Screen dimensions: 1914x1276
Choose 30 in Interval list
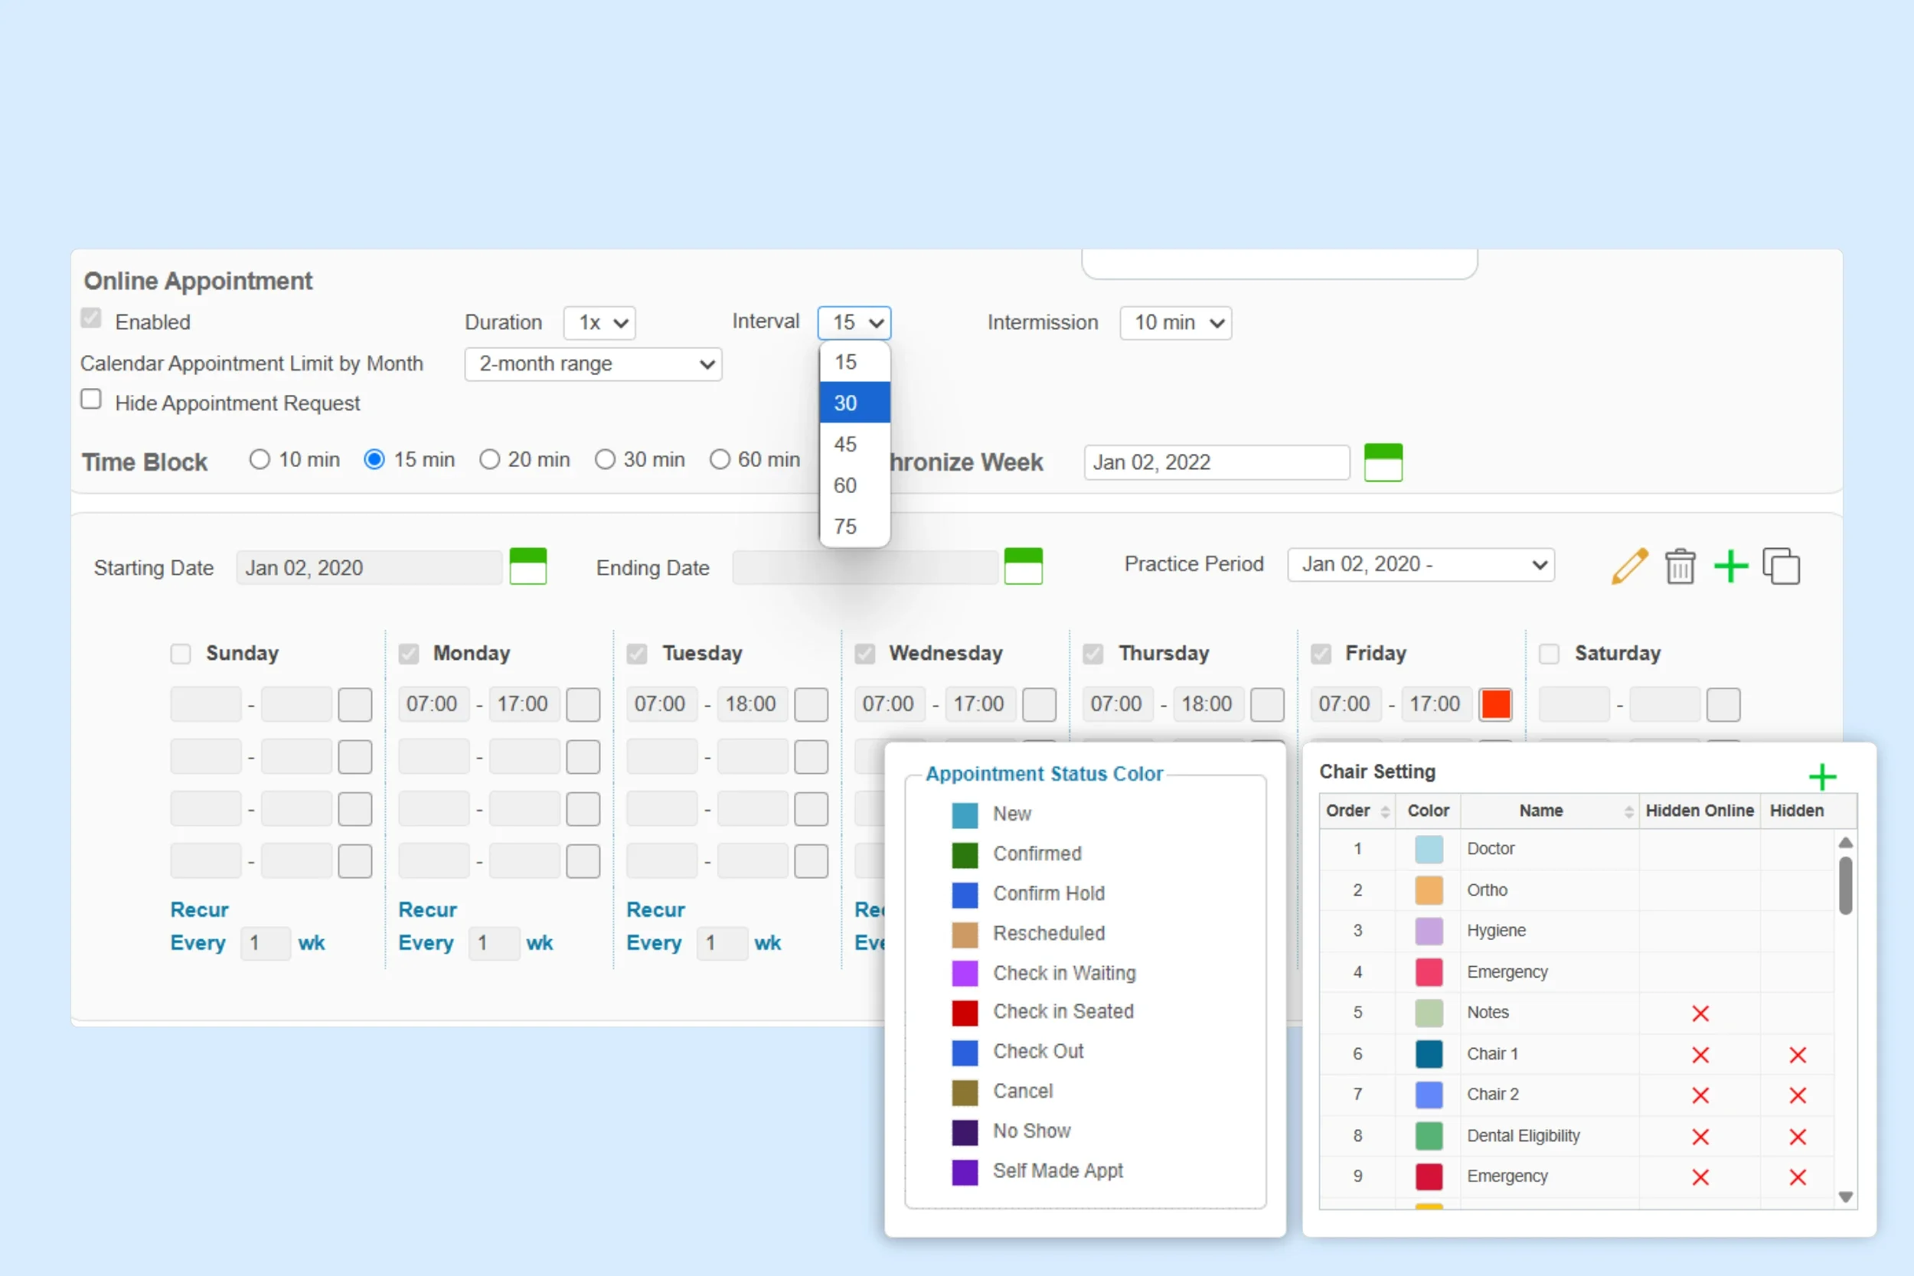(x=854, y=403)
